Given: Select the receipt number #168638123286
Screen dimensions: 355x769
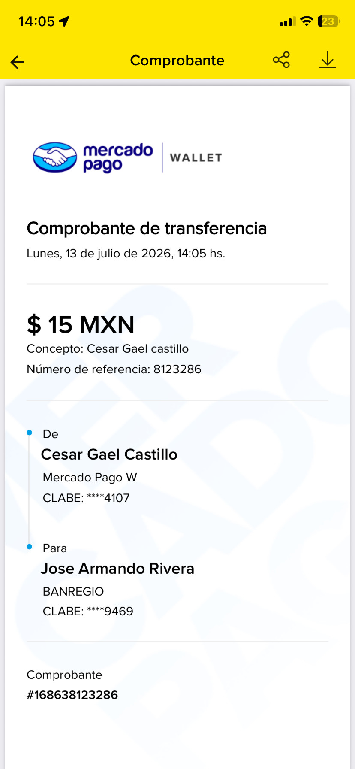Looking at the screenshot, I should pos(72,695).
